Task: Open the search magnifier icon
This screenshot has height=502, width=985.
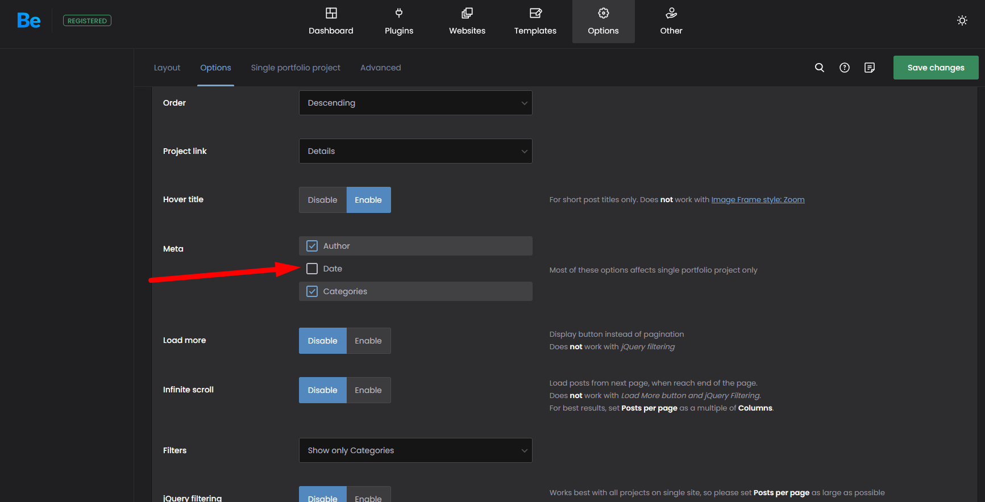Action: [x=820, y=68]
